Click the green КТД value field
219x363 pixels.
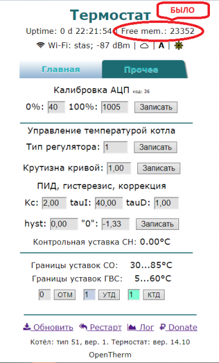(134, 295)
